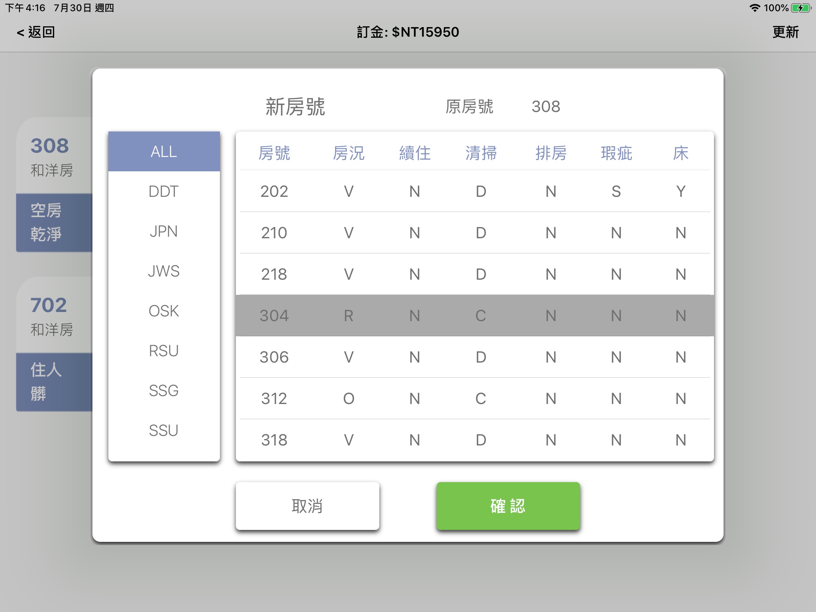Click the 清掃 column header
Screen dimensions: 816x612
tap(481, 153)
